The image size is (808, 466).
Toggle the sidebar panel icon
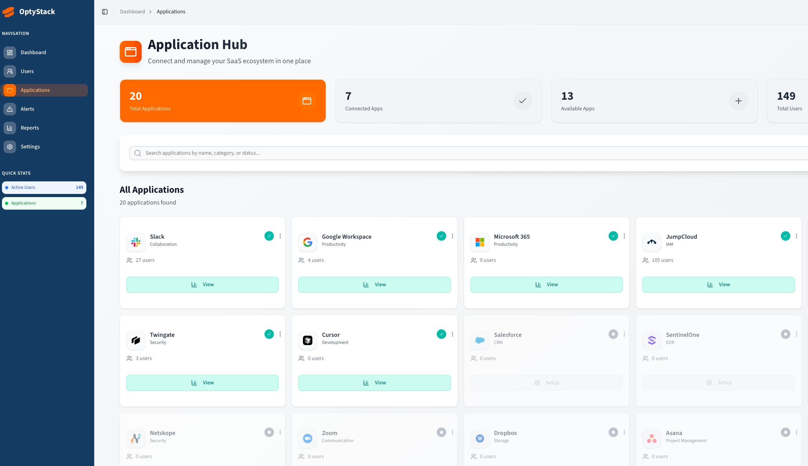click(x=105, y=12)
